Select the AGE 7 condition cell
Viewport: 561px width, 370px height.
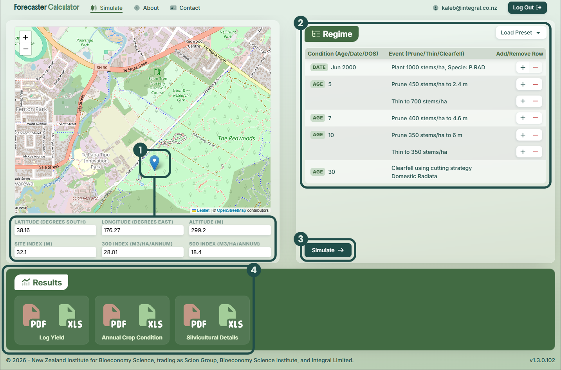pyautogui.click(x=321, y=118)
